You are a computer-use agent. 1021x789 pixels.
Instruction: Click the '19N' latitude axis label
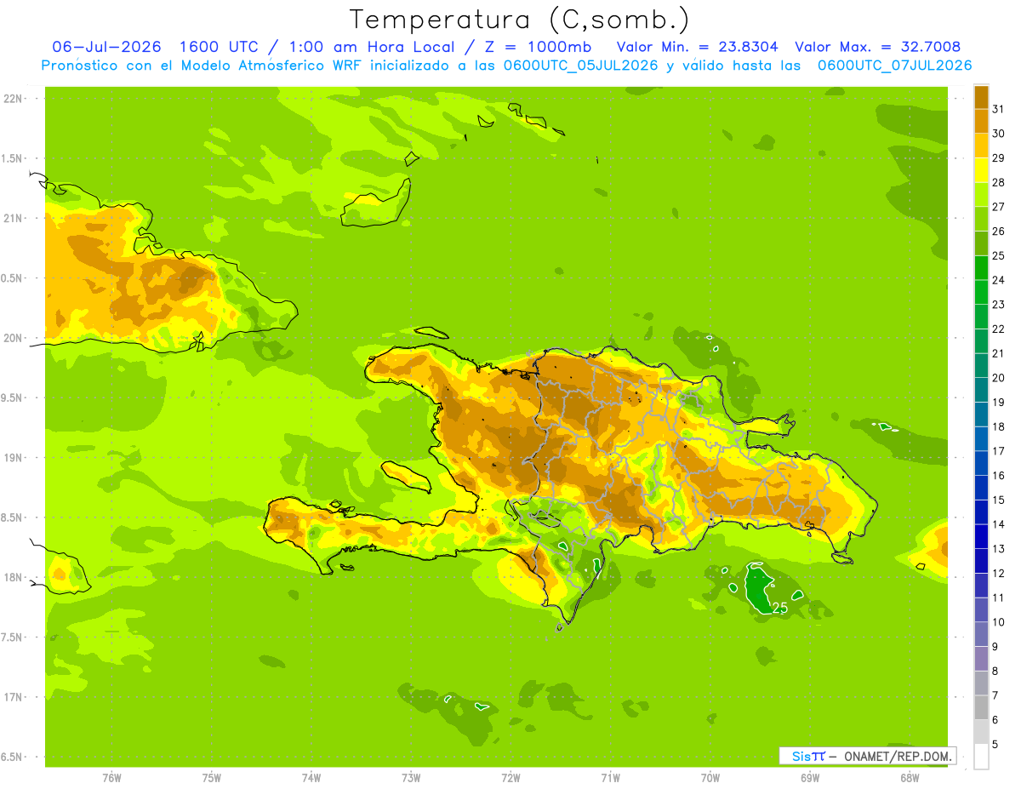tap(14, 458)
